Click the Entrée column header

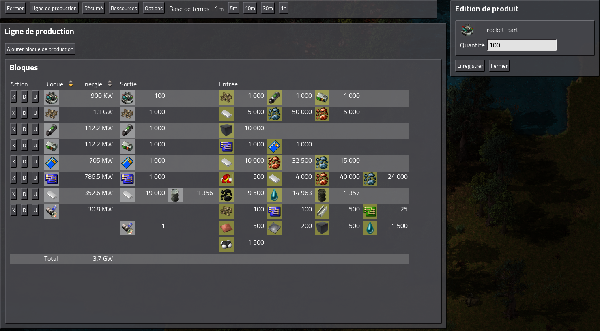(x=228, y=84)
